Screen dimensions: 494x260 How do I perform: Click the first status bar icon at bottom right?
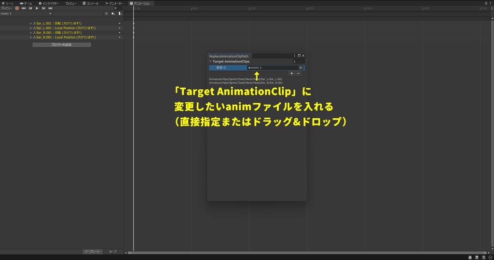[x=470, y=258]
